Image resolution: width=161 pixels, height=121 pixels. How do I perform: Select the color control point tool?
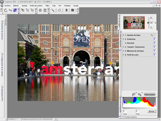tap(40, 10)
